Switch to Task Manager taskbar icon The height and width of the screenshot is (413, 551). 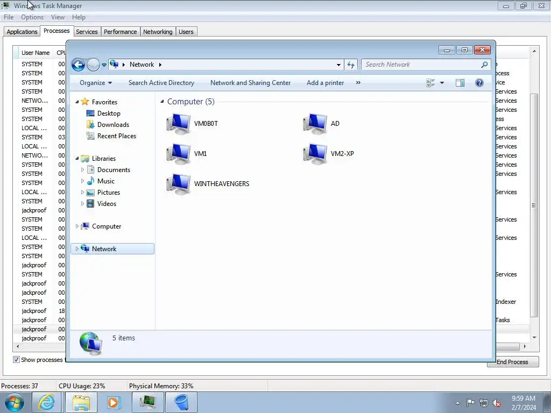tap(148, 402)
